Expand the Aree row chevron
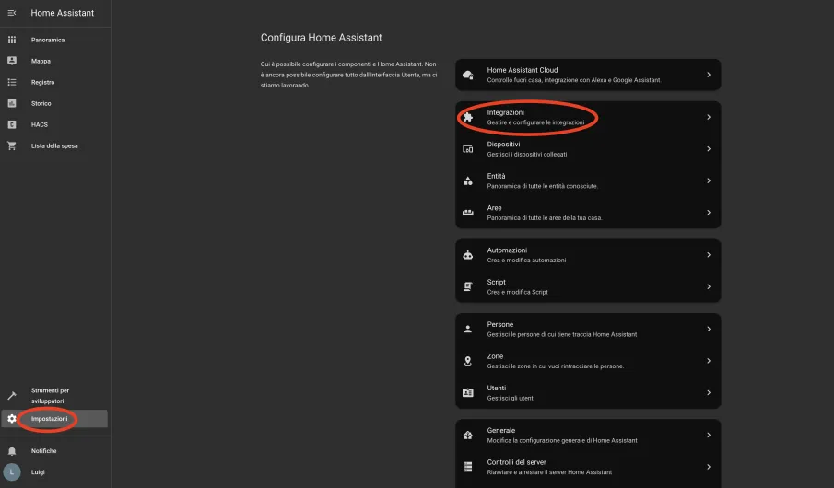Viewport: 834px width, 488px height. coord(709,213)
